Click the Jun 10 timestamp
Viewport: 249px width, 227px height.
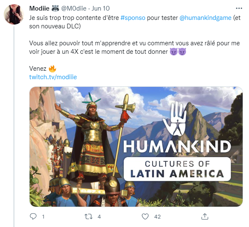(x=101, y=8)
